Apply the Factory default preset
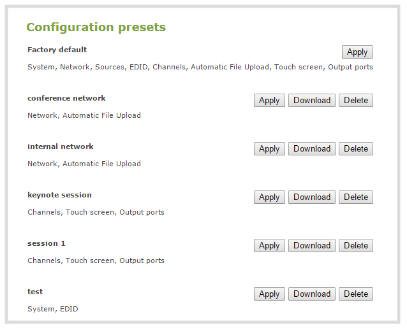Image resolution: width=407 pixels, height=335 pixels. click(357, 52)
